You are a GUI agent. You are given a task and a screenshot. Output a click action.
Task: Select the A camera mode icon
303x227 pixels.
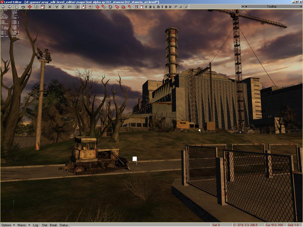[x=180, y=7]
